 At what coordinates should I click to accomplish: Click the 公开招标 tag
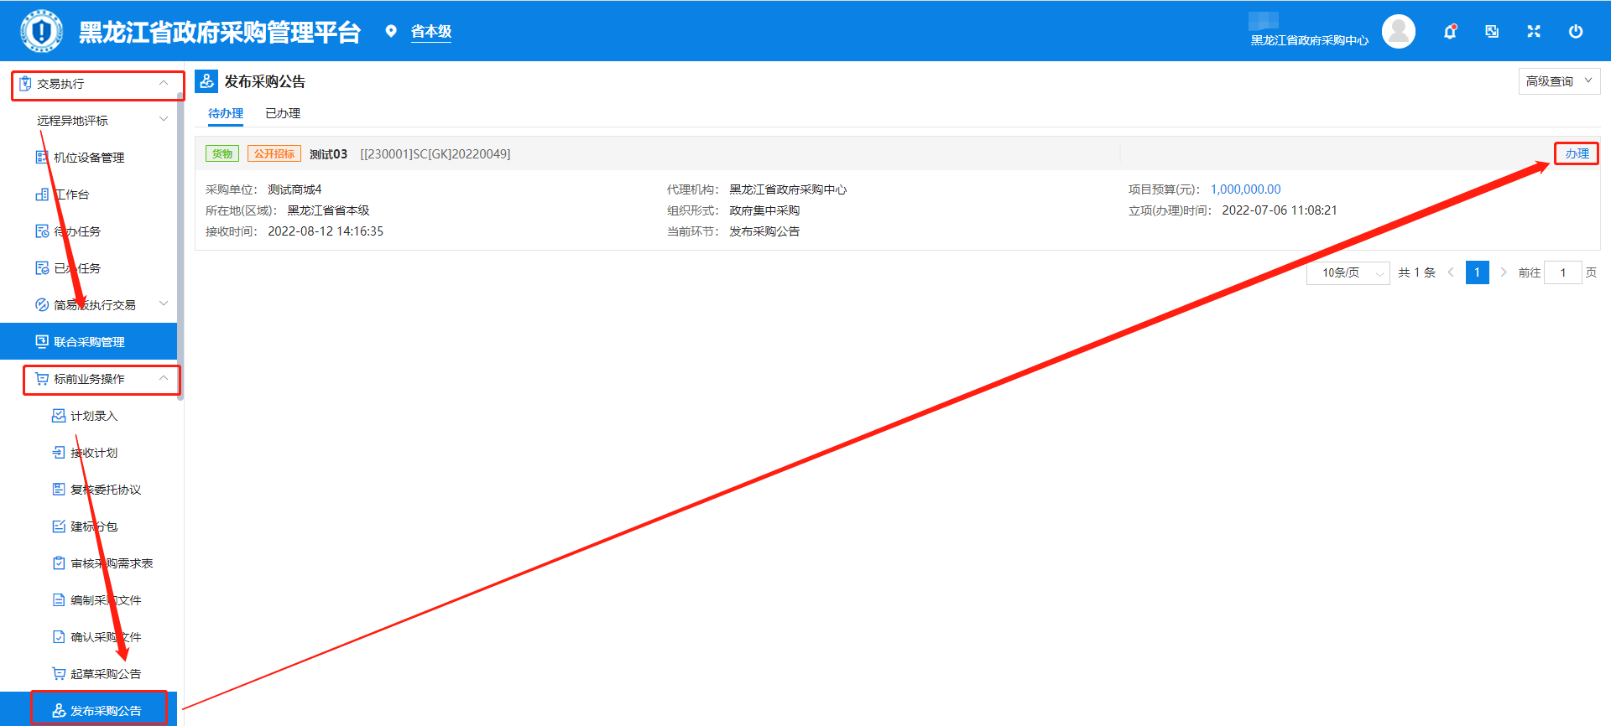pyautogui.click(x=274, y=154)
